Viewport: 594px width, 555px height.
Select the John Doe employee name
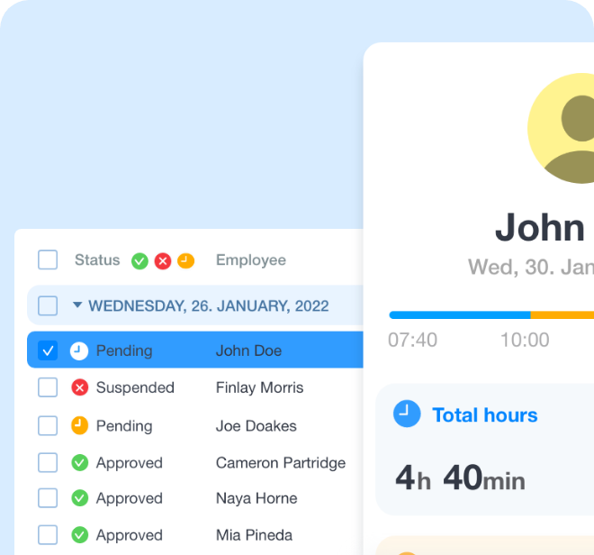pos(249,350)
